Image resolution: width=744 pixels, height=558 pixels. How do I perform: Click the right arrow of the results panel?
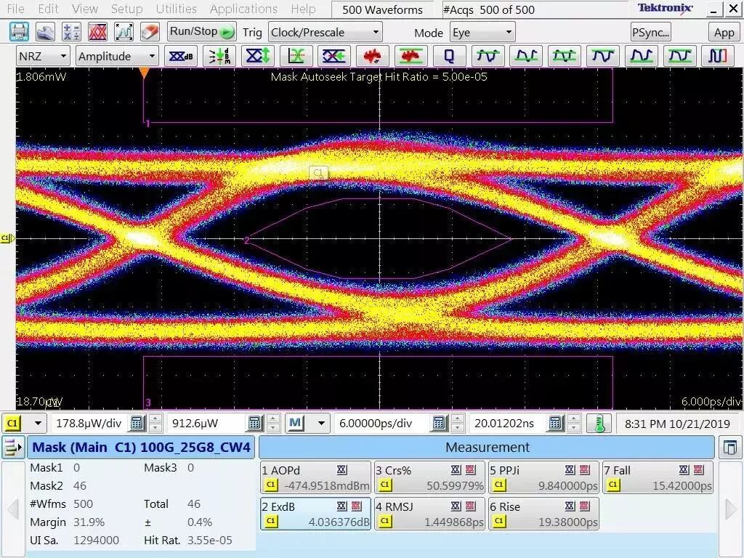tap(732, 509)
